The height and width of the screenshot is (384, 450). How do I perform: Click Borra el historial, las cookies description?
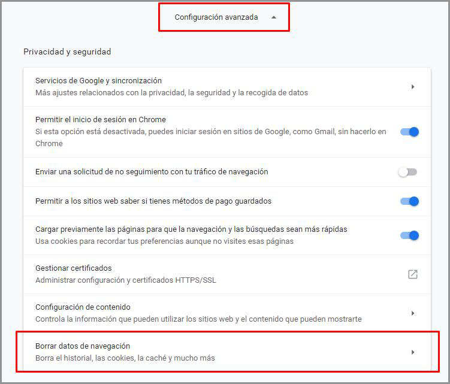click(x=125, y=358)
